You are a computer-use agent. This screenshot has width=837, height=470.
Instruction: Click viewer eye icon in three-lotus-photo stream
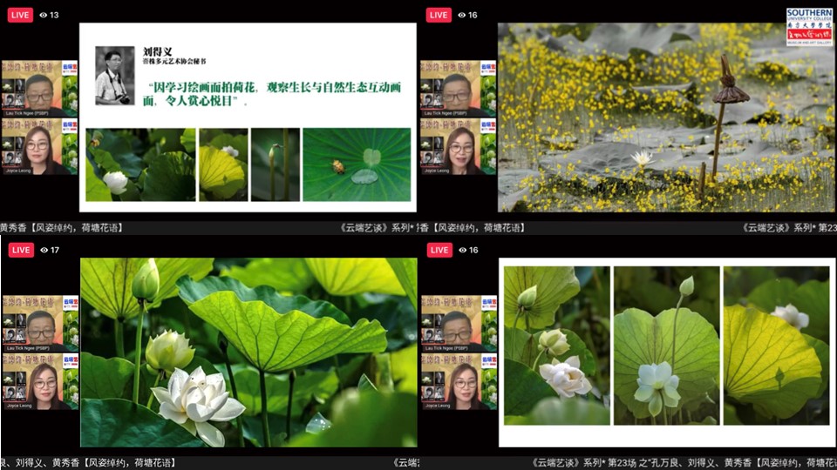click(x=462, y=250)
